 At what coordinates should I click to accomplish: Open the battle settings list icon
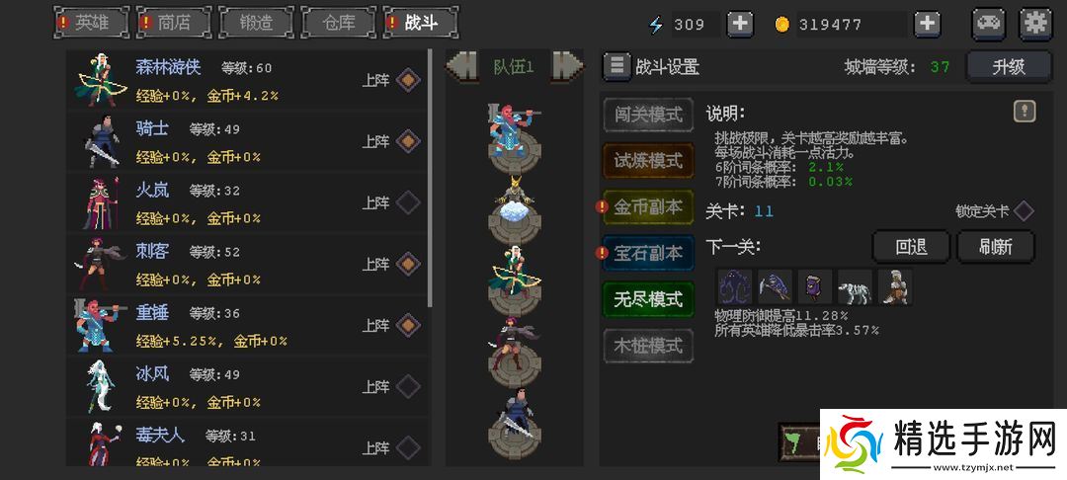point(616,66)
